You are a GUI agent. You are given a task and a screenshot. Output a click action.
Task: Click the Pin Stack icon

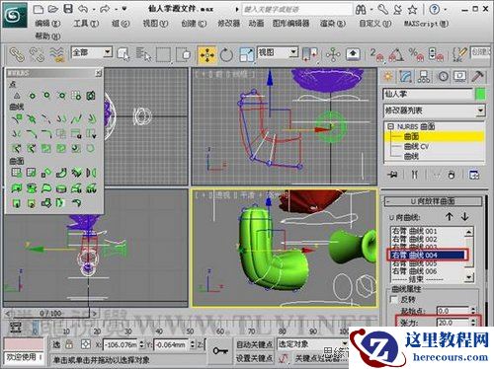(392, 175)
